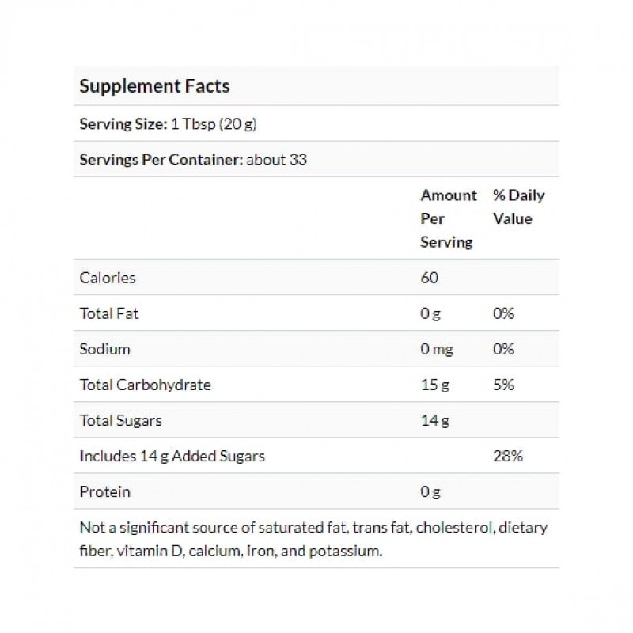Select the calories value 60
Image resolution: width=633 pixels, height=633 pixels.
pos(430,278)
